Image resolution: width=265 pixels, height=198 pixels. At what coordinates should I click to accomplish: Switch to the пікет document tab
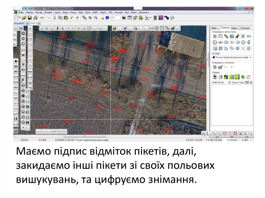[33, 23]
